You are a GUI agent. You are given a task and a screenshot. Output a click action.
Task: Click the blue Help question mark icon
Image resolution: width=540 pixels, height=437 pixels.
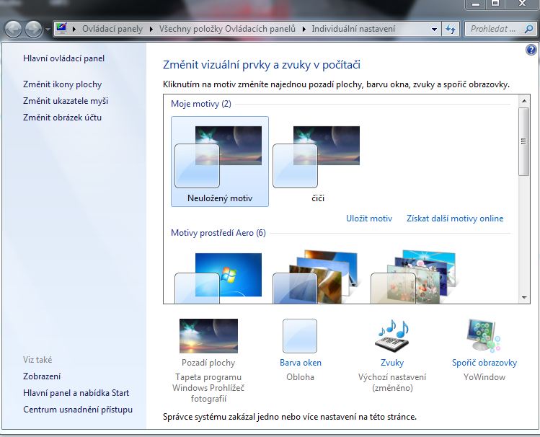[531, 50]
